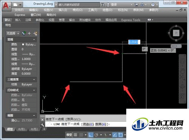Select the 默认 ribbon tab

(x=8, y=20)
